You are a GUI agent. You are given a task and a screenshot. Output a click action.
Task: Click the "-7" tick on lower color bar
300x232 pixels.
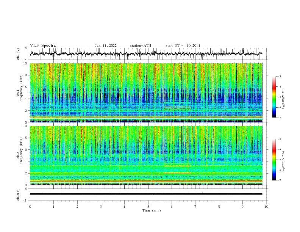point(279,180)
